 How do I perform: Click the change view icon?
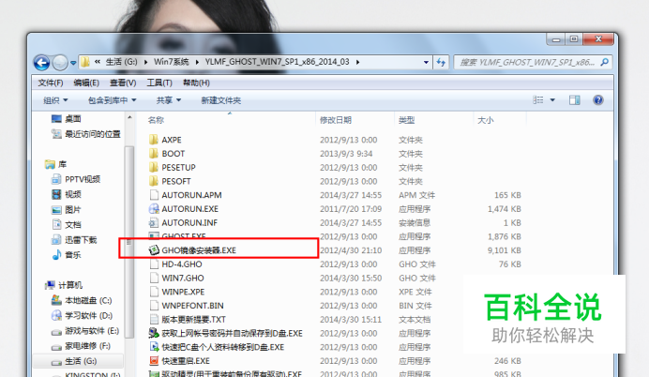pos(538,100)
